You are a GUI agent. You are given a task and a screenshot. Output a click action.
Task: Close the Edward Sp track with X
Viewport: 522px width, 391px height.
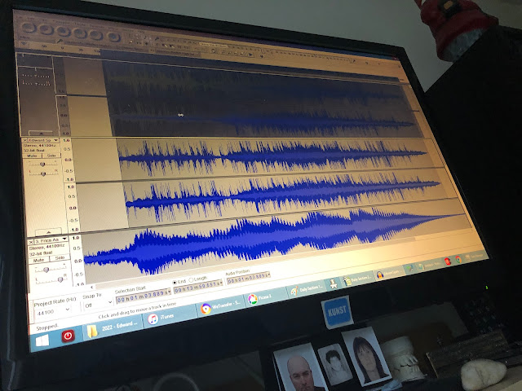24,140
